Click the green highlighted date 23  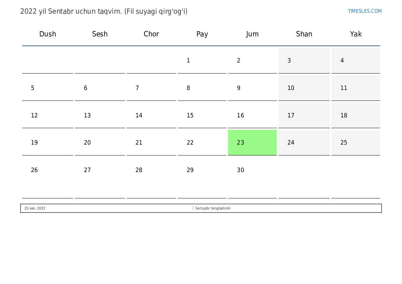(x=252, y=143)
